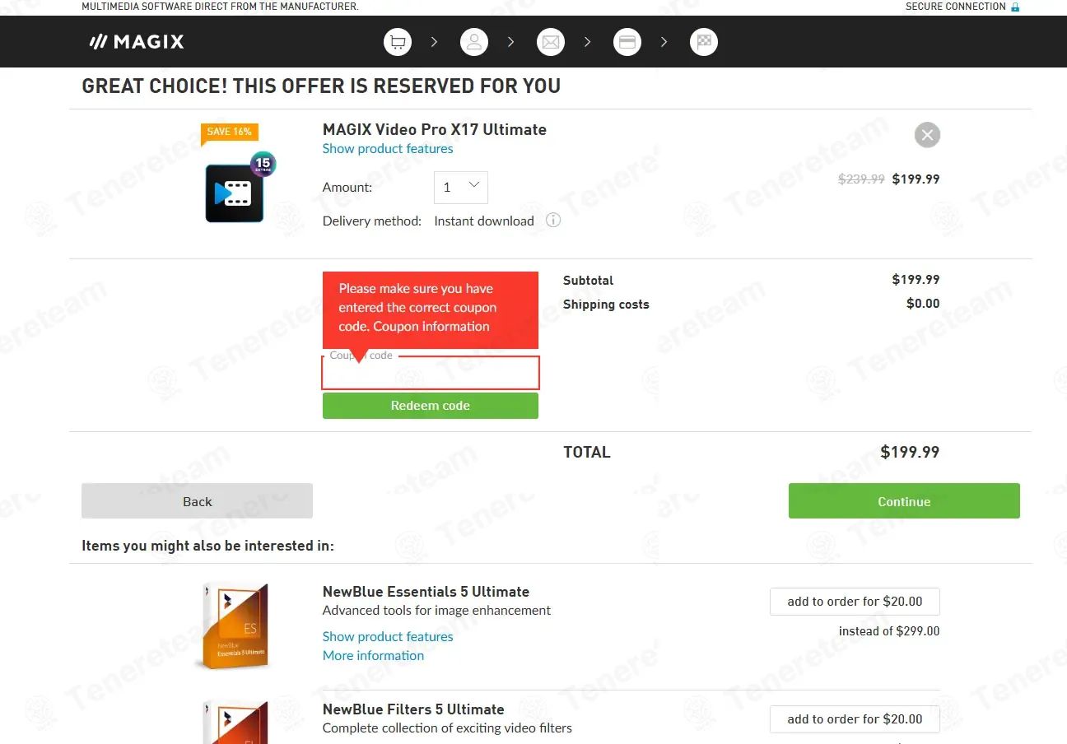This screenshot has width=1067, height=744.
Task: Click the MAGIX Video Pro X17 Ultimate title
Action: coord(435,129)
